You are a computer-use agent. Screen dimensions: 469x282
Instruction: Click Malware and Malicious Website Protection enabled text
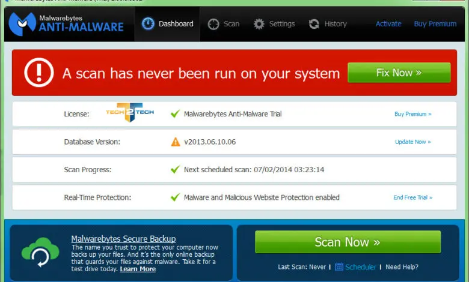pos(262,197)
